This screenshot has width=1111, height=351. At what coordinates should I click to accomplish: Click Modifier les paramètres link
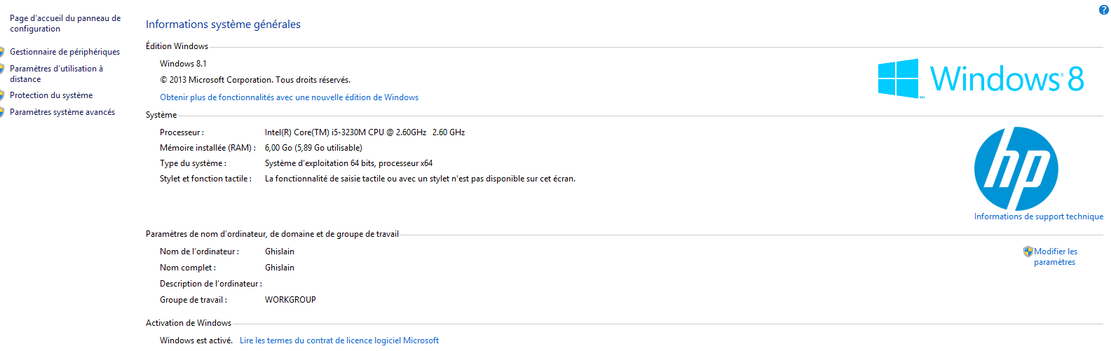pyautogui.click(x=1055, y=256)
